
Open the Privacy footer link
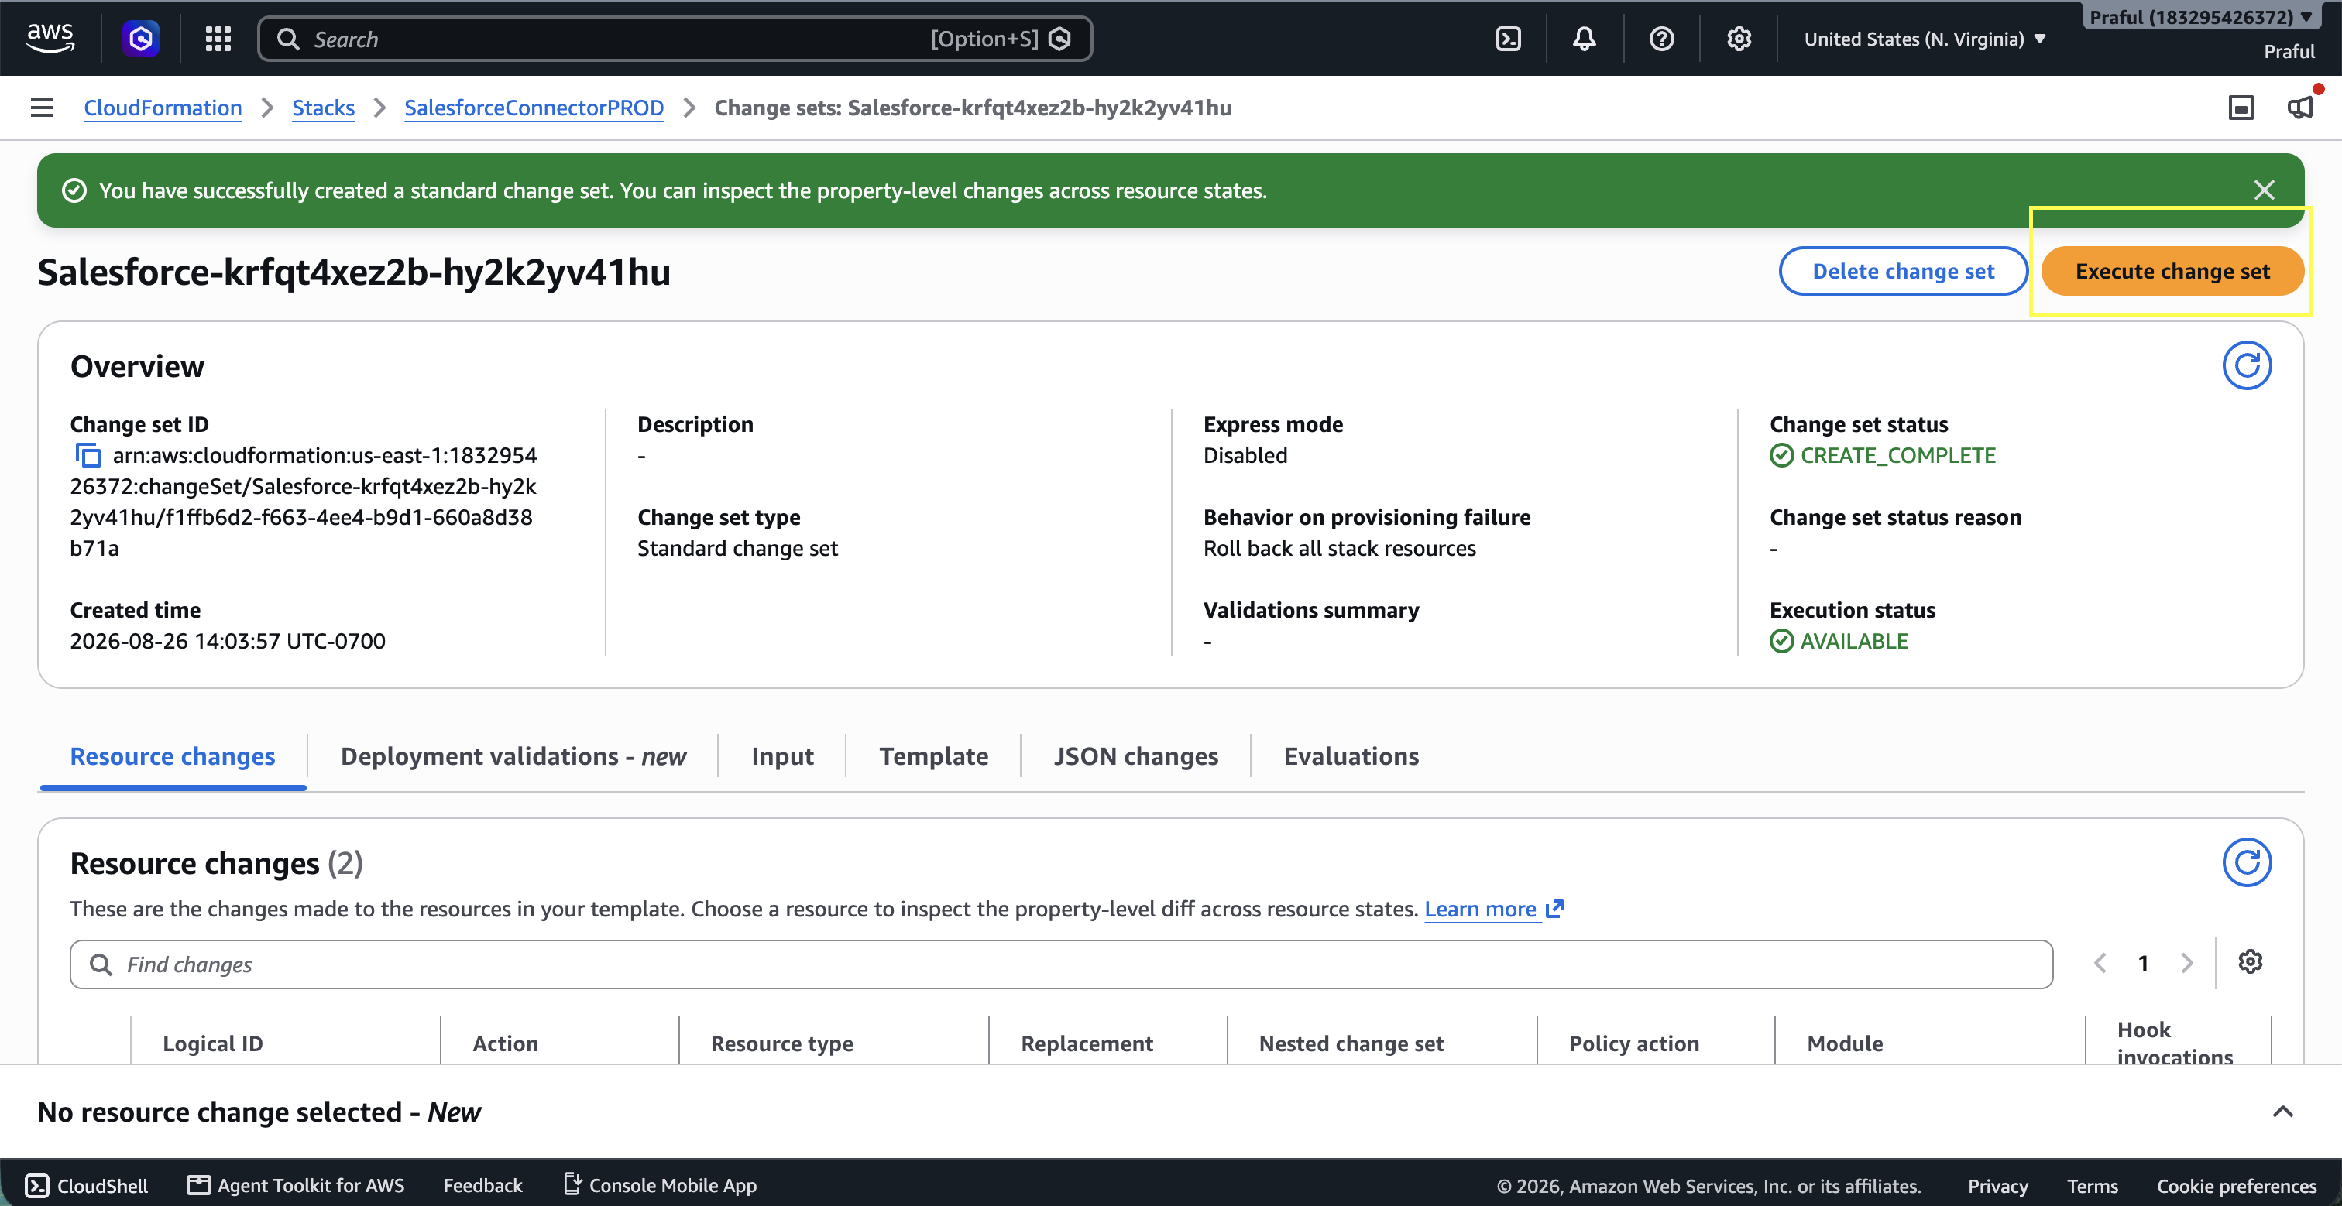point(1998,1185)
